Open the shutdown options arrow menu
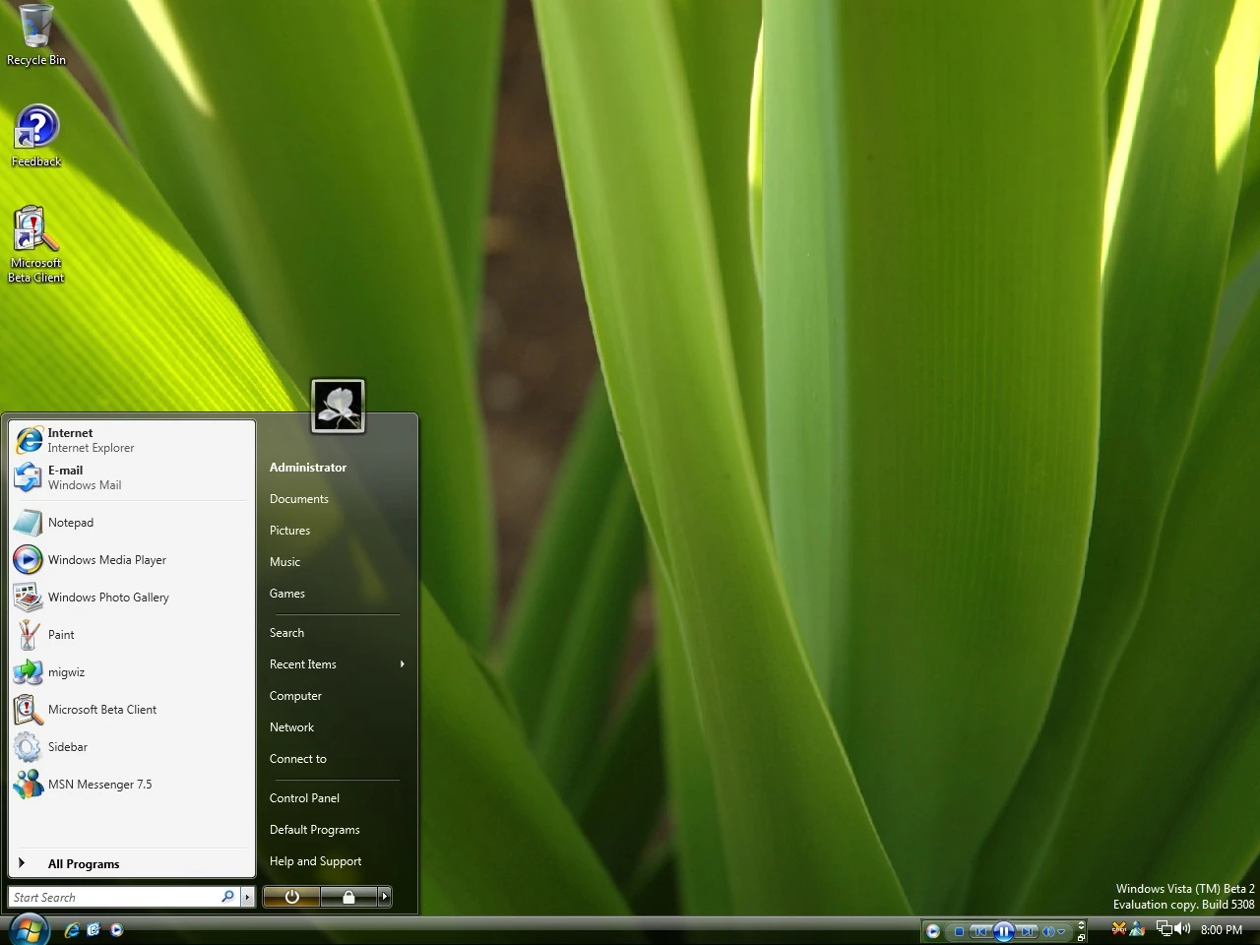The image size is (1260, 945). 385,897
